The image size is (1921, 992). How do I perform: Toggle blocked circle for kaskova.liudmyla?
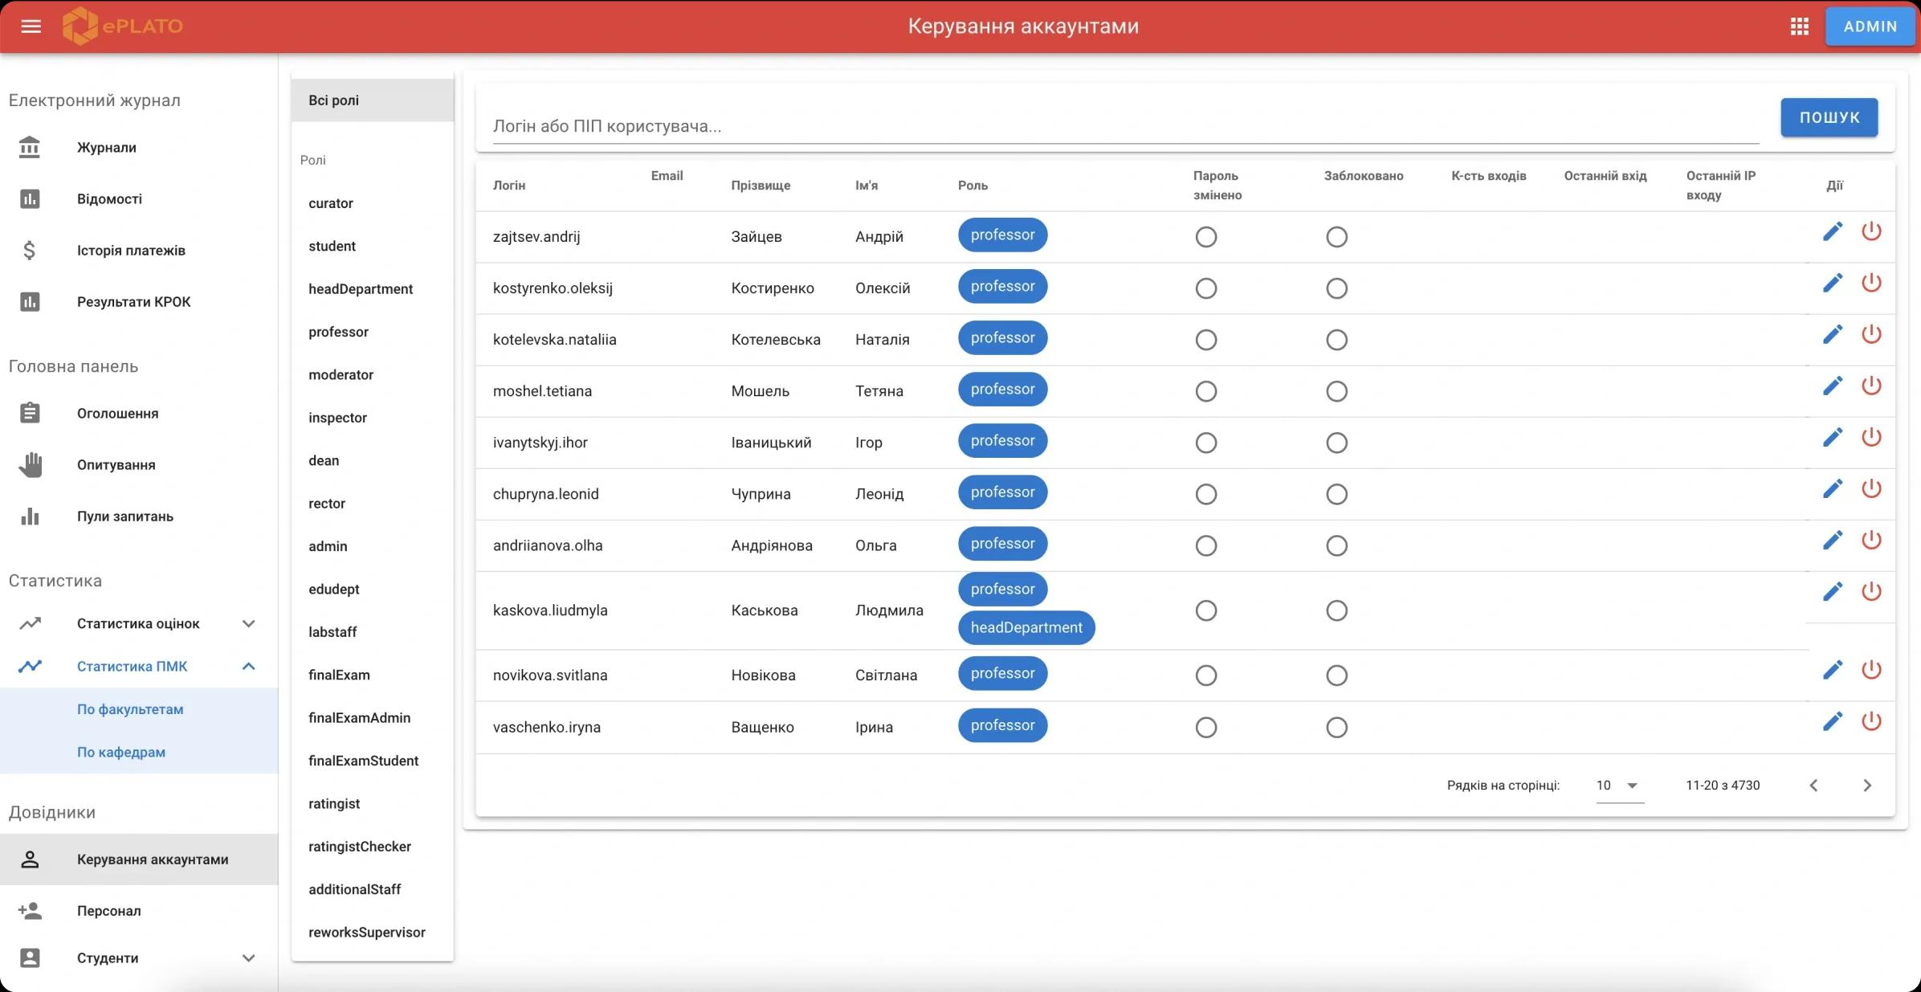click(x=1336, y=610)
